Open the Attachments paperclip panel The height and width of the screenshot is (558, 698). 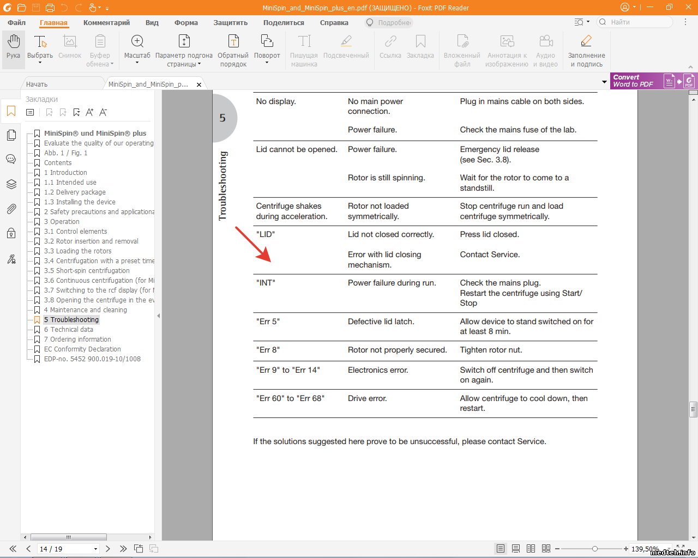(11, 209)
